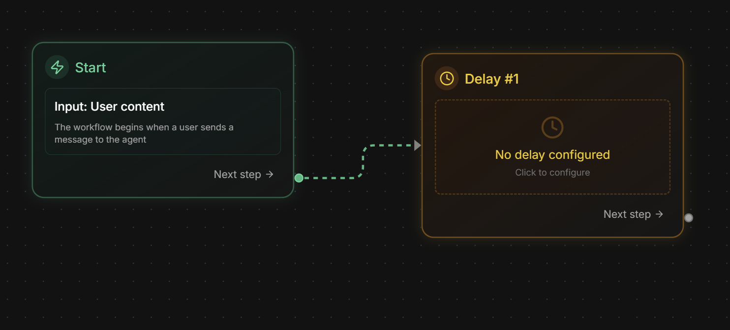This screenshot has height=330, width=730.
Task: Click Click to configure in the delay panel
Action: (552, 172)
